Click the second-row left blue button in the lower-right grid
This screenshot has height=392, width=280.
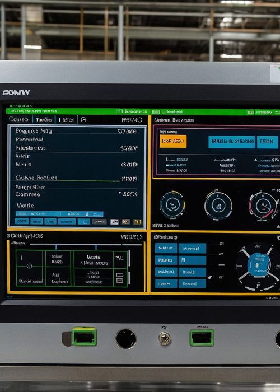coord(166,260)
